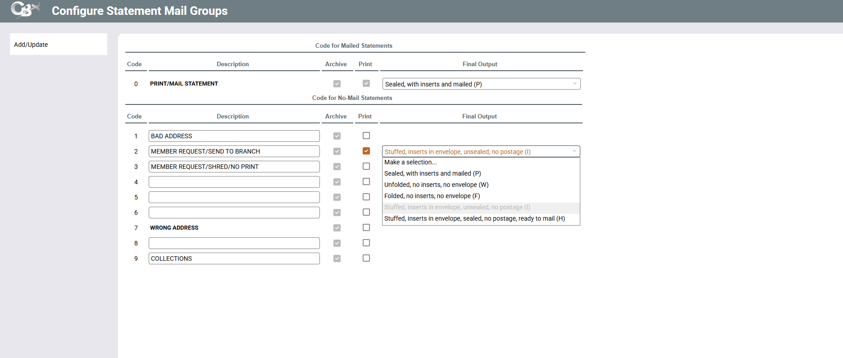843x358 pixels.
Task: Click Archive checkbox for code 5 row
Action: pos(337,197)
